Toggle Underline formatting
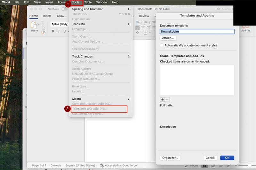Screen dimensions: 256x170 pyautogui.click(x=65, y=31)
